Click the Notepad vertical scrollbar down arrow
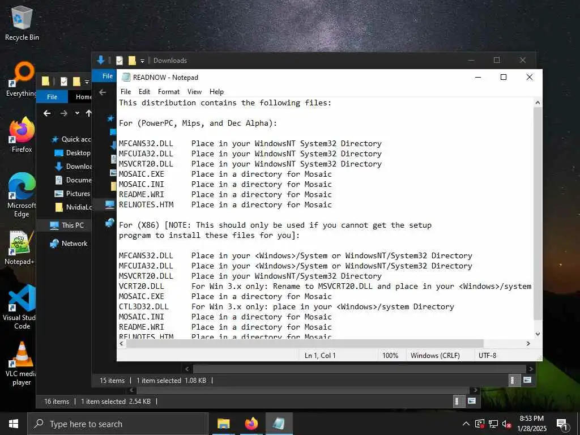Screen dimensions: 580x435 tap(538, 334)
